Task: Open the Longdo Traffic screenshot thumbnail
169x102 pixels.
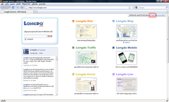Action: pyautogui.click(x=86, y=58)
